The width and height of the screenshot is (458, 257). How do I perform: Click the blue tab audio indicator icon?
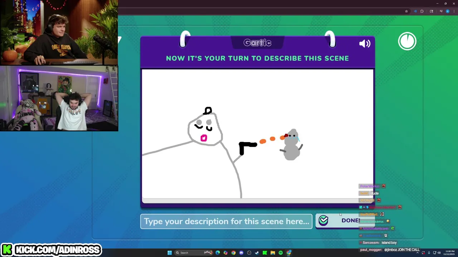[x=415, y=11]
